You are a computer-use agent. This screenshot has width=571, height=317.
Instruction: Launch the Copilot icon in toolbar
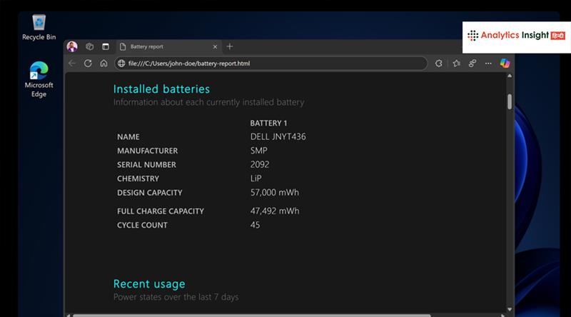[505, 64]
